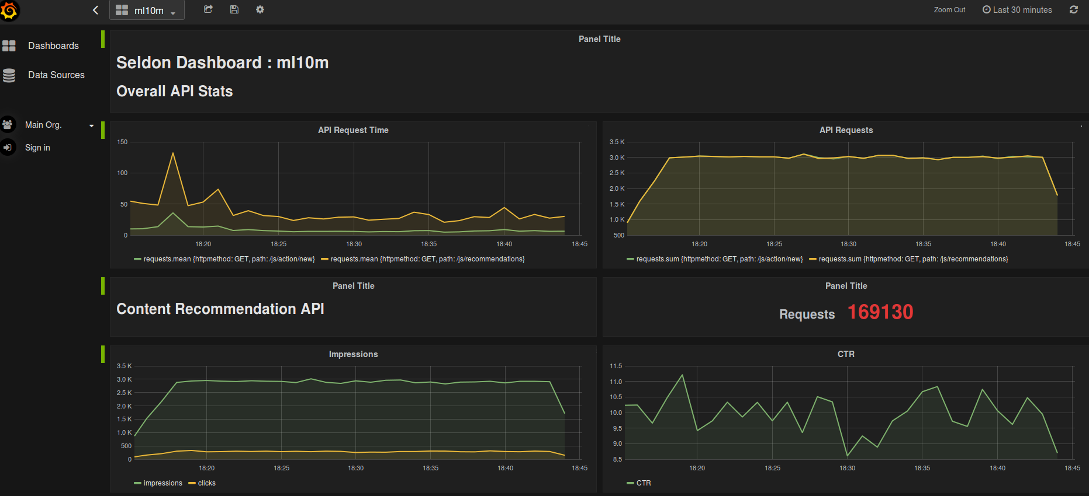Click the 169130 requests stat value
This screenshot has height=496, width=1089.
[880, 312]
